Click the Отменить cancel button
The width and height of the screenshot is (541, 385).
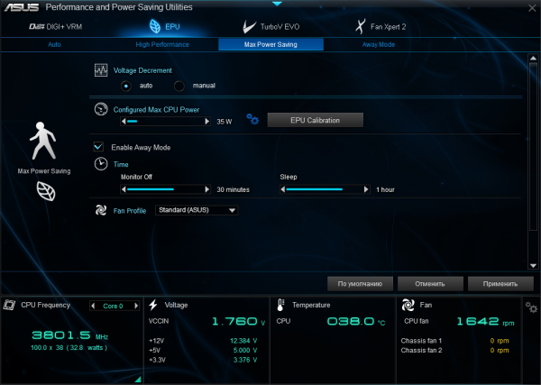pyautogui.click(x=430, y=284)
